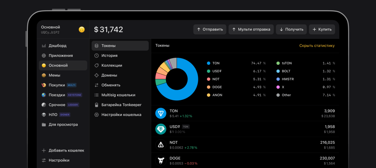Click the TON balance 3,909
Image resolution: width=376 pixels, height=168 pixels.
pyautogui.click(x=329, y=111)
